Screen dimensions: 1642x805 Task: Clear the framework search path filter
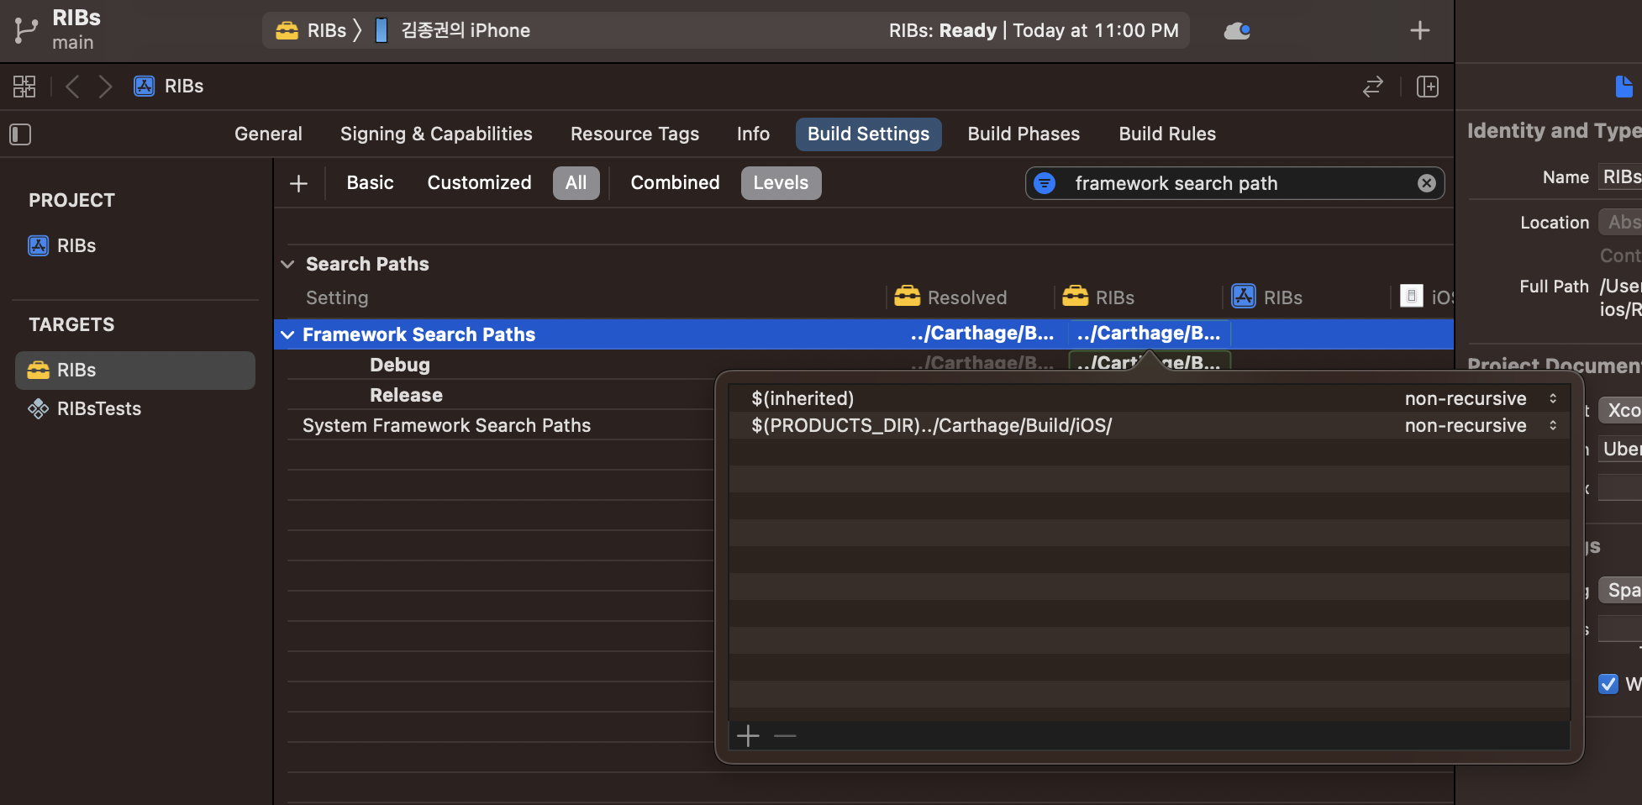(x=1427, y=183)
